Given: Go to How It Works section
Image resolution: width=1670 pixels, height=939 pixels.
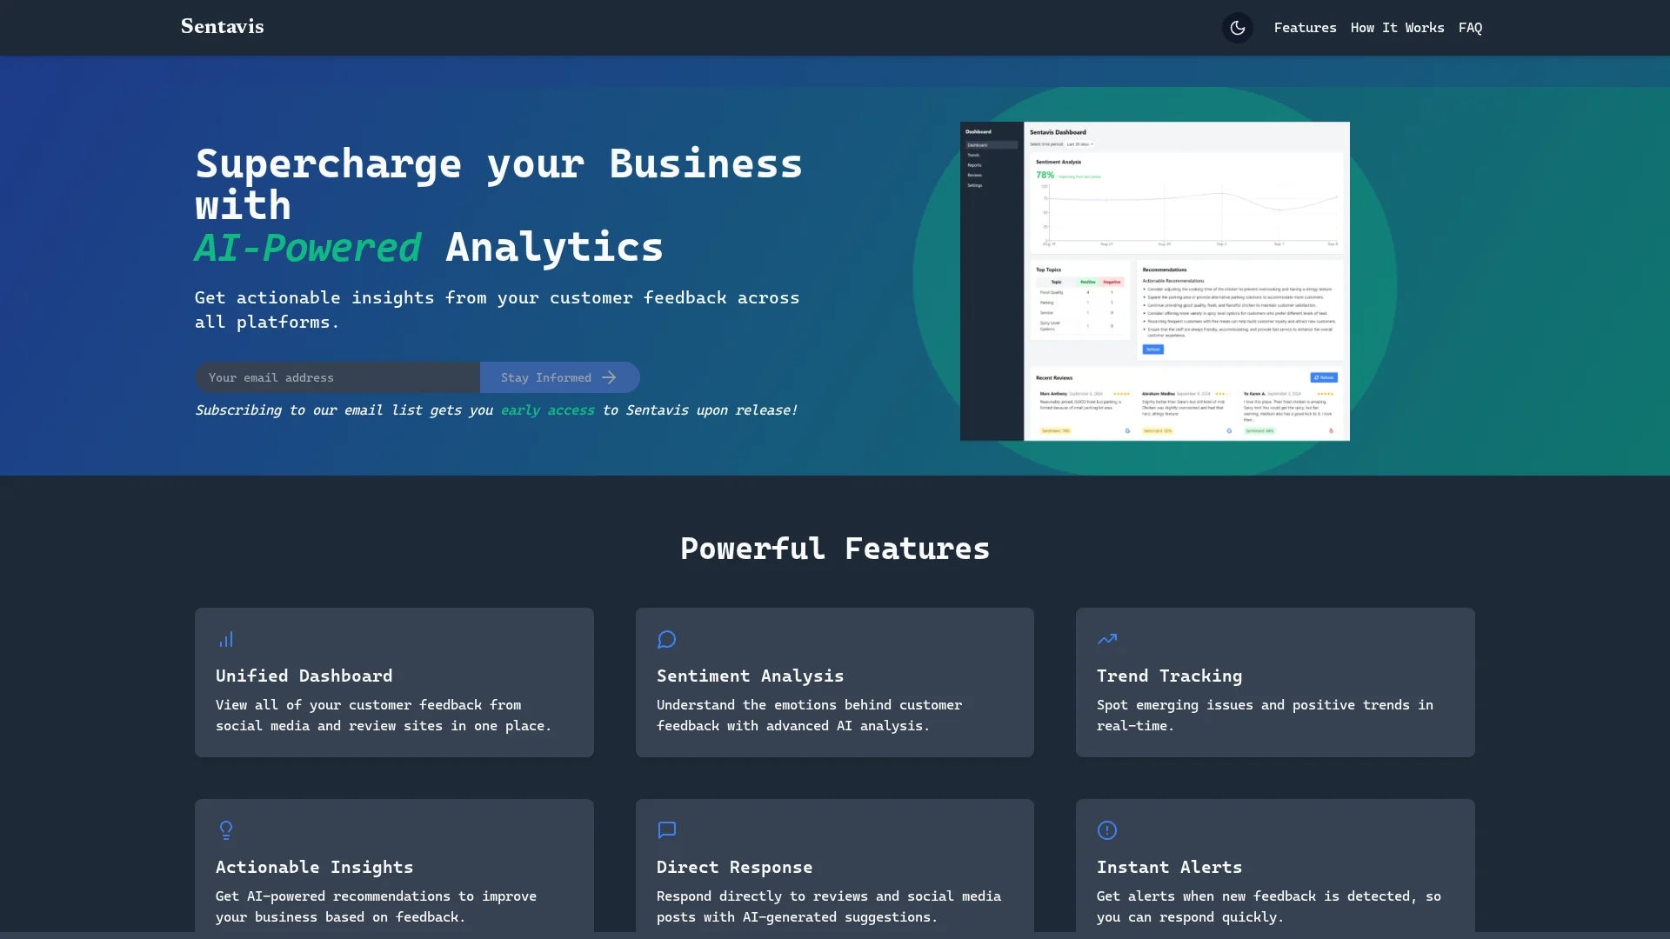Looking at the screenshot, I should 1397,28.
